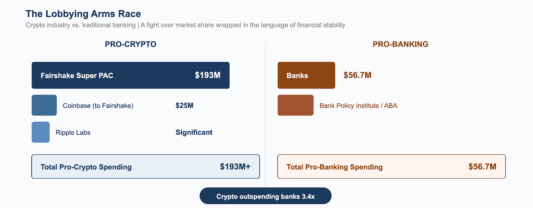This screenshot has width=533, height=208.
Task: Click the Total Pro-Banking Spending box
Action: coord(391,167)
